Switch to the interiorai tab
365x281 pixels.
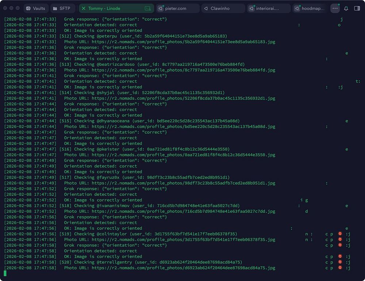(269, 8)
